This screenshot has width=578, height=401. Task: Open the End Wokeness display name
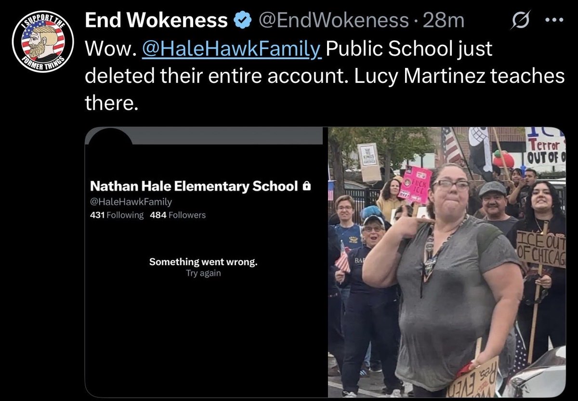tap(156, 20)
